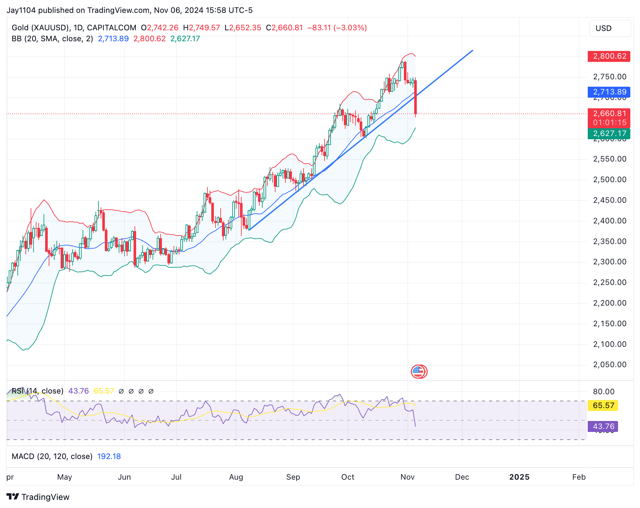Click the RSI MA value 65.57 in legend
The height and width of the screenshot is (508, 640).
pyautogui.click(x=104, y=391)
